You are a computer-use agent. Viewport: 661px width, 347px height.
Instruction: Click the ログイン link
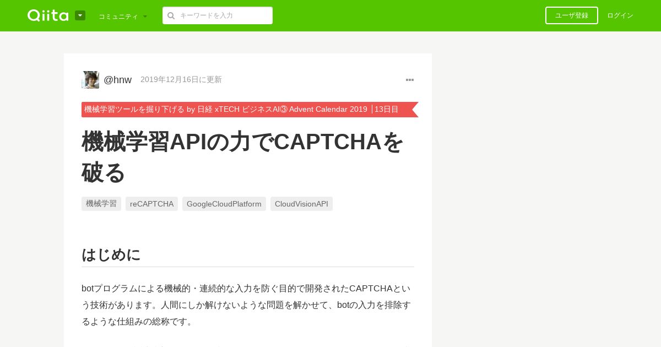point(620,15)
